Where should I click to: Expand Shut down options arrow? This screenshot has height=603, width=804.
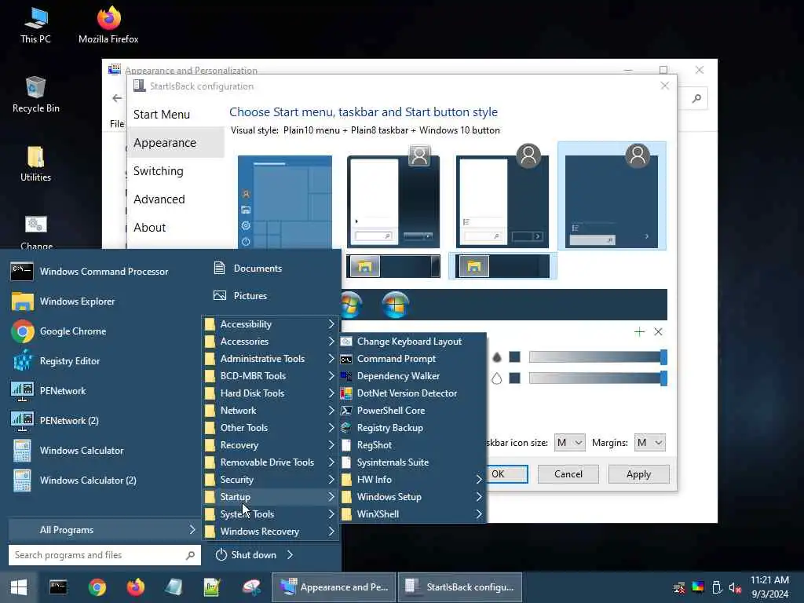[x=291, y=555]
